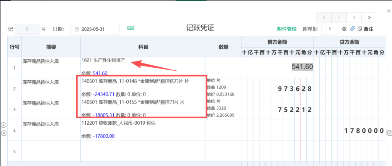The image size is (392, 166).
Task: Click the green keyboard shortcuts icon
Action: (131, 28)
